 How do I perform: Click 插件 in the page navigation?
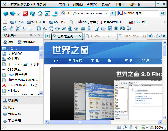(112, 61)
